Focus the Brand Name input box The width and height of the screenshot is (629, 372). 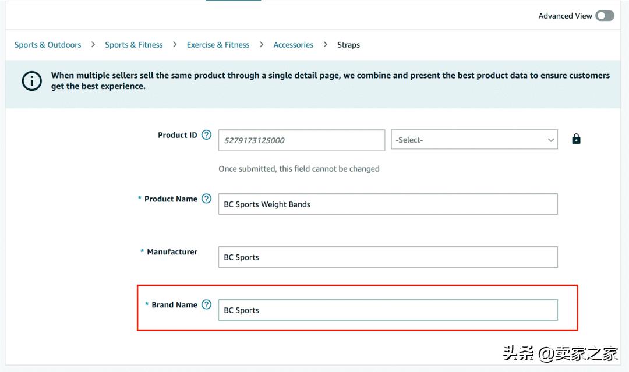[388, 310]
